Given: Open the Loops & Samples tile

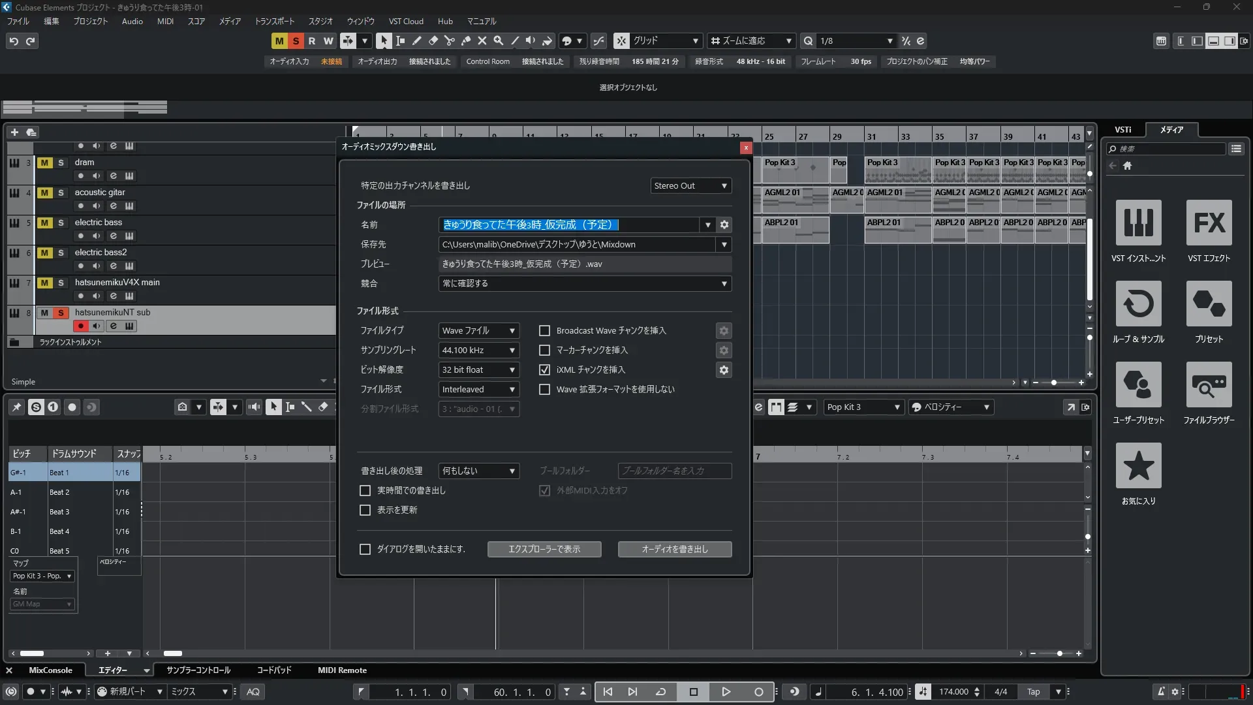Looking at the screenshot, I should point(1138,304).
